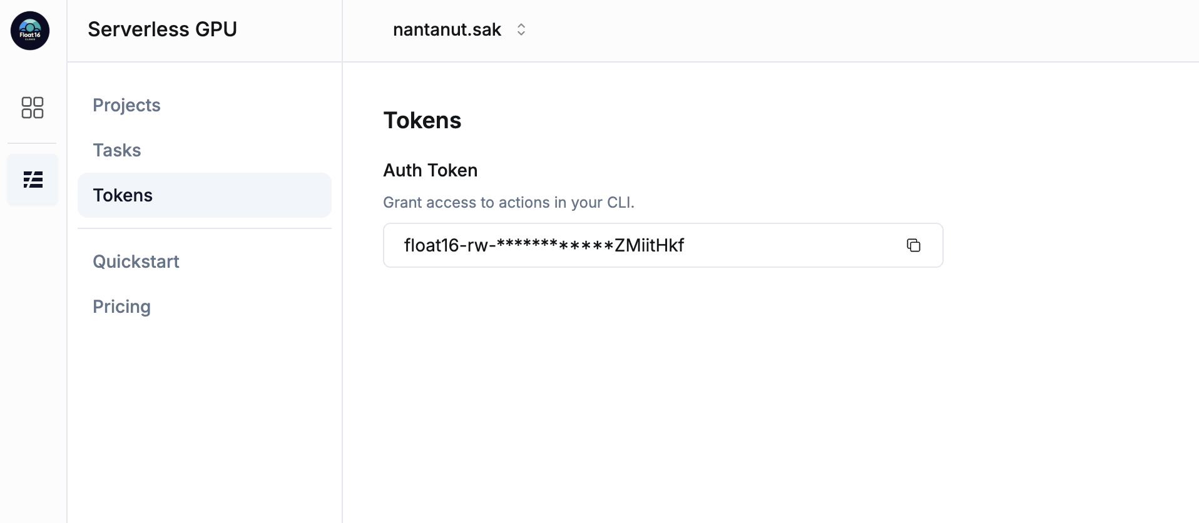Click the divider line under Tokens item
The height and width of the screenshot is (523, 1199).
[x=205, y=228]
